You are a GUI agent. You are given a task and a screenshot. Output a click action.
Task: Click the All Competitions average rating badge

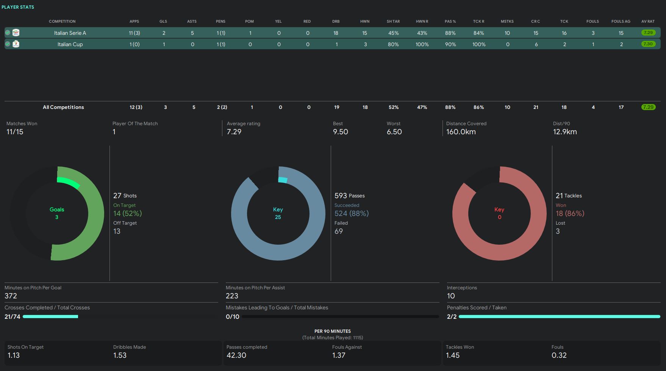click(648, 107)
